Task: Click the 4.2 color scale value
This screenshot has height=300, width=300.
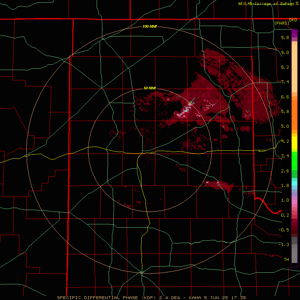Action: (x=285, y=141)
